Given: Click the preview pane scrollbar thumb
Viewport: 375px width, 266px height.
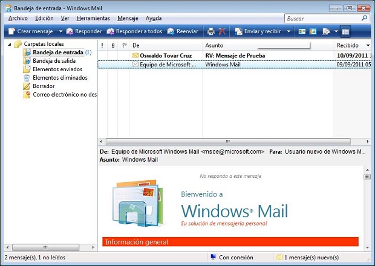Looking at the screenshot, I should click(367, 177).
